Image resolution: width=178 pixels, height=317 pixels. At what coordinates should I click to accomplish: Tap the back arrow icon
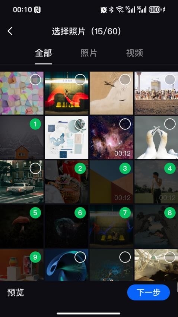point(10,31)
